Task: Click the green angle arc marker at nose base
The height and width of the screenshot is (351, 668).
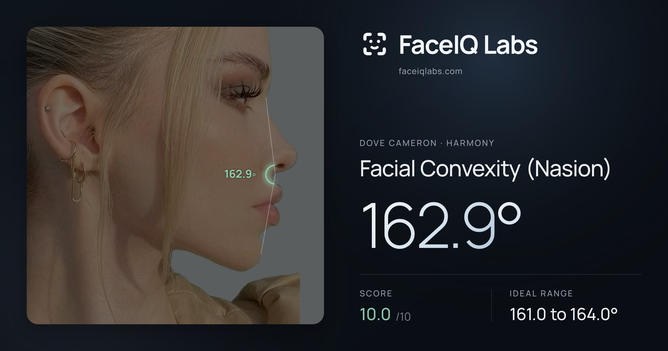Action: click(x=270, y=174)
